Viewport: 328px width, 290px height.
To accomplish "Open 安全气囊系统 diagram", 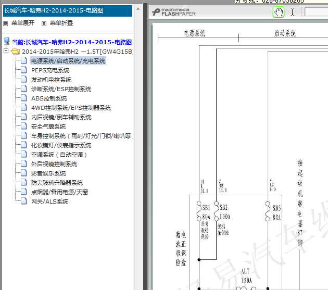I will click(48, 127).
